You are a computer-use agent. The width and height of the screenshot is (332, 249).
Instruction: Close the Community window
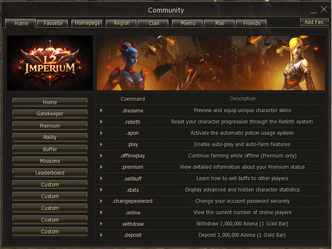pos(324,9)
